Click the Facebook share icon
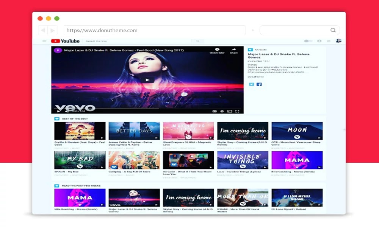379x227 pixels. coord(259,84)
